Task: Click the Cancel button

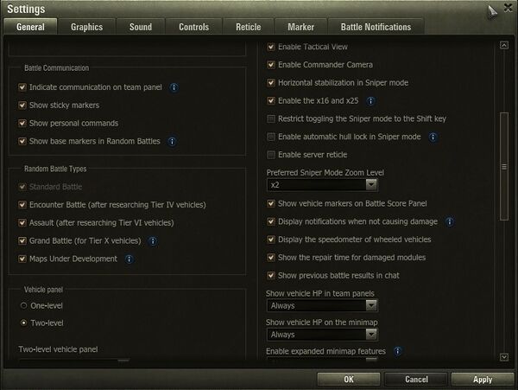Action: point(416,379)
